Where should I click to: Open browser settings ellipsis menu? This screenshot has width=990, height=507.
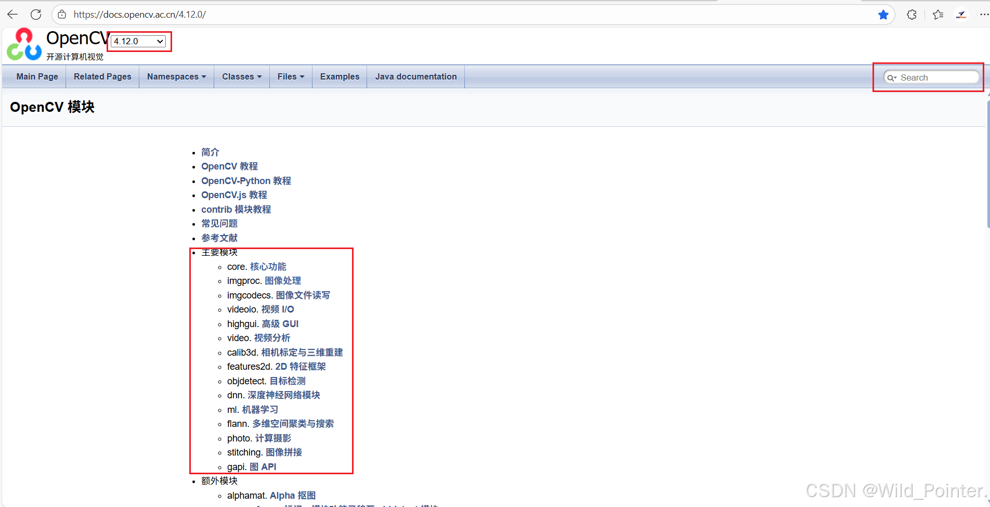984,15
